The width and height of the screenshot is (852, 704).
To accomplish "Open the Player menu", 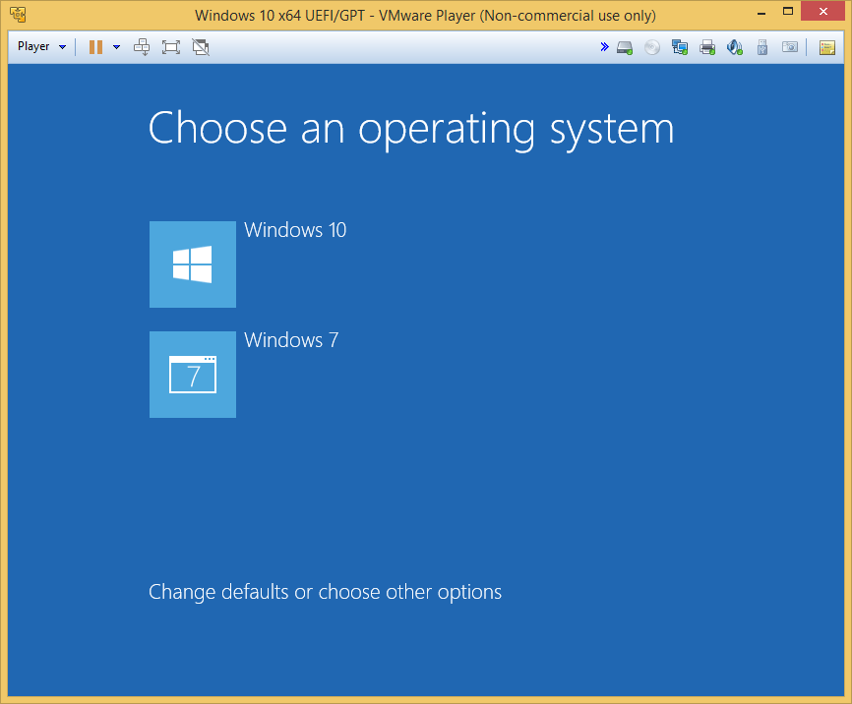I will (x=32, y=46).
